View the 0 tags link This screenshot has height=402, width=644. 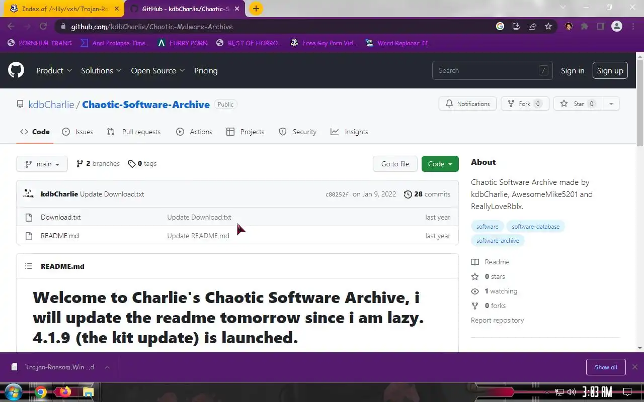[142, 164]
